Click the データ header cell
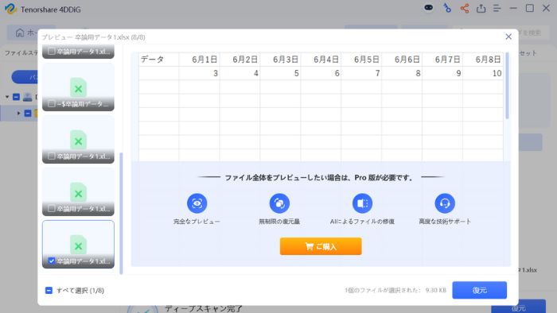This screenshot has height=313, width=557. pos(159,60)
